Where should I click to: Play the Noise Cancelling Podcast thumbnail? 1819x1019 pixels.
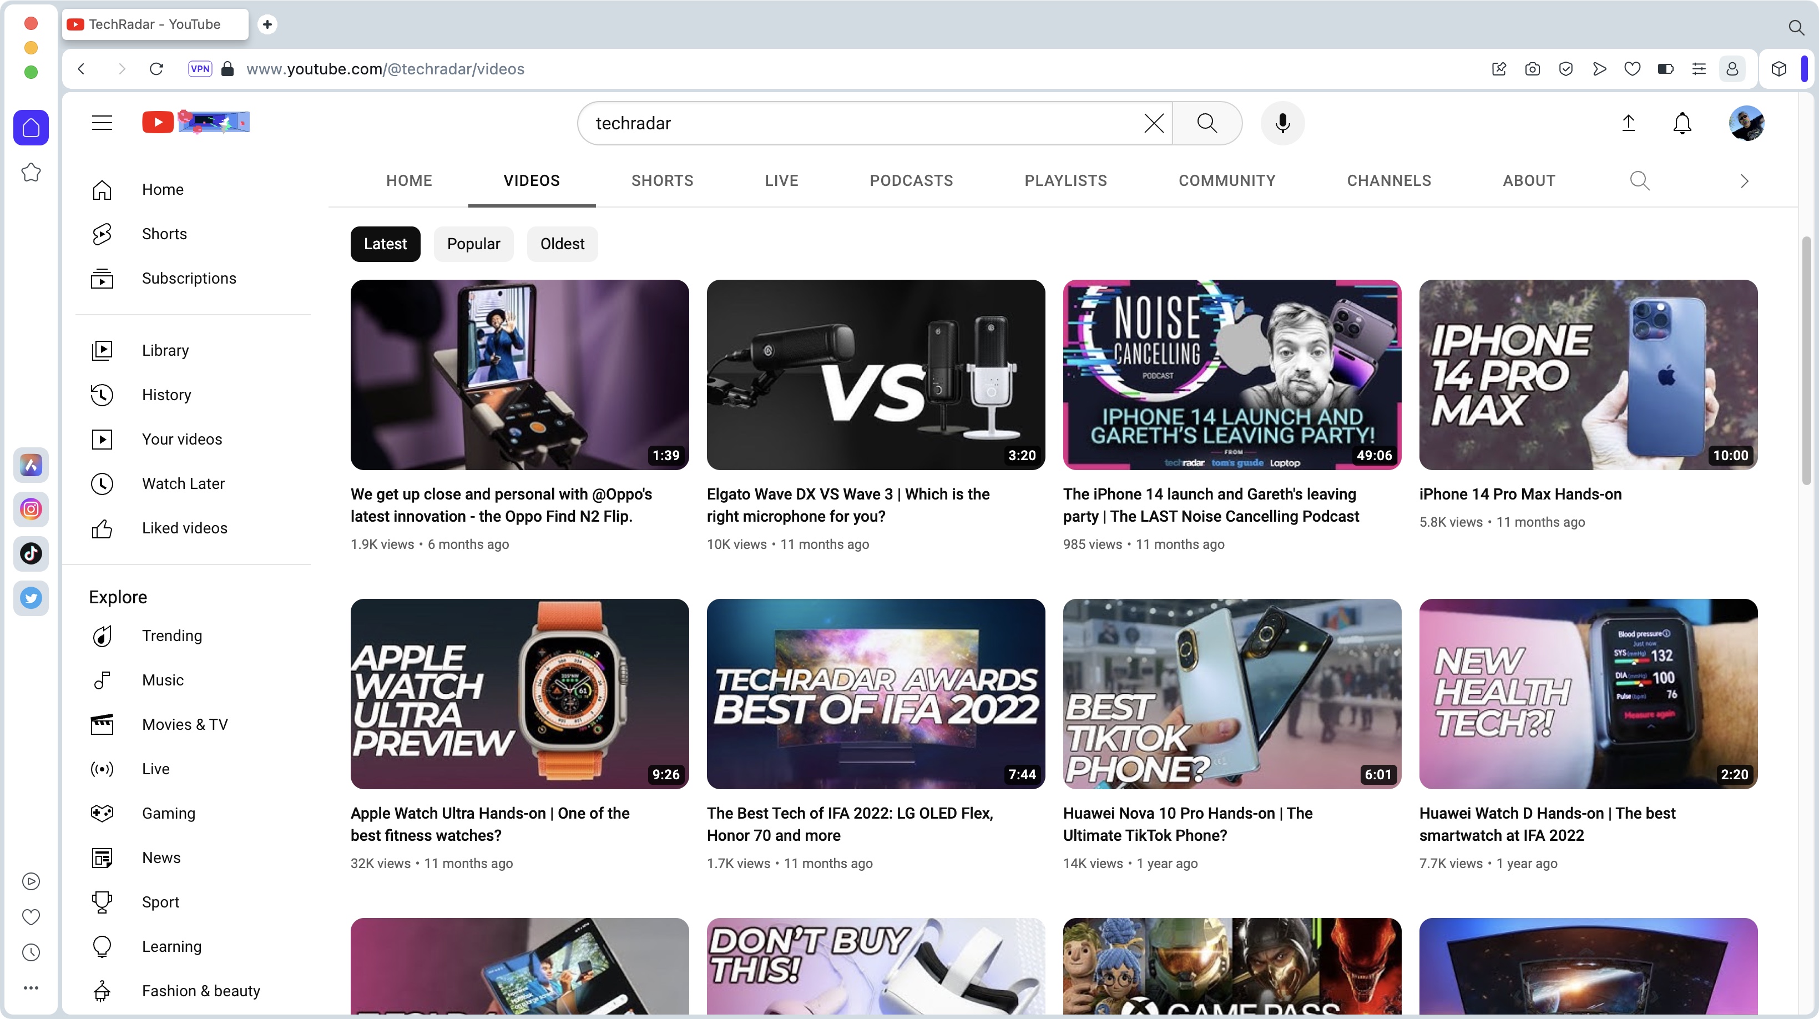[x=1231, y=375]
